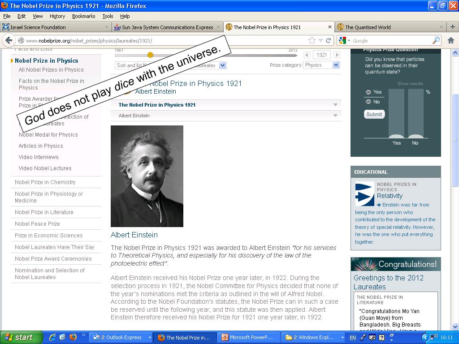459x344 pixels.
Task: Submit the quantum state poll answer
Action: pyautogui.click(x=374, y=114)
